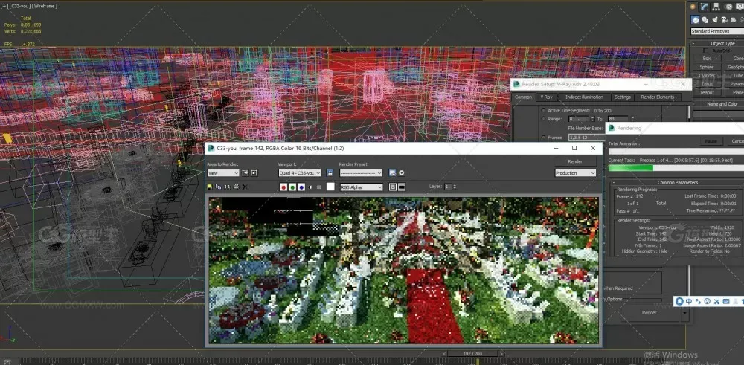The height and width of the screenshot is (365, 744).
Task: Select Helpers category icon
Action: [734, 20]
